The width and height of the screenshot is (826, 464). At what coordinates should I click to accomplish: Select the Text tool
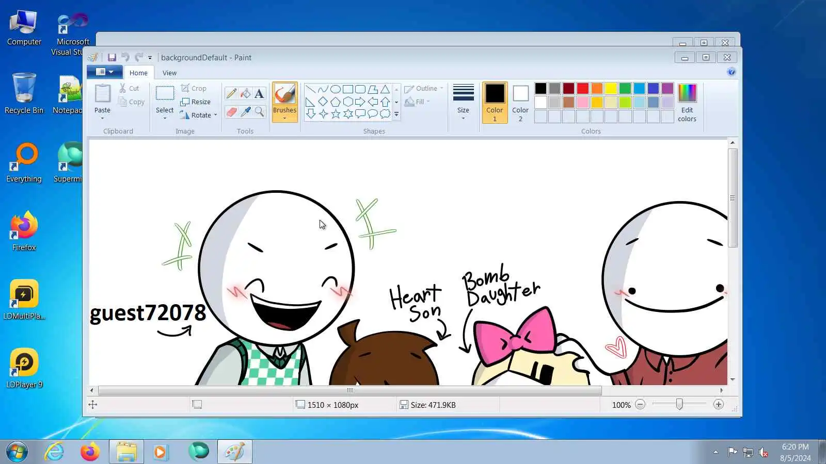click(x=259, y=93)
